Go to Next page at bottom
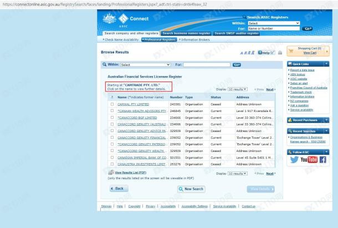This screenshot has height=228, width=338. click(270, 174)
